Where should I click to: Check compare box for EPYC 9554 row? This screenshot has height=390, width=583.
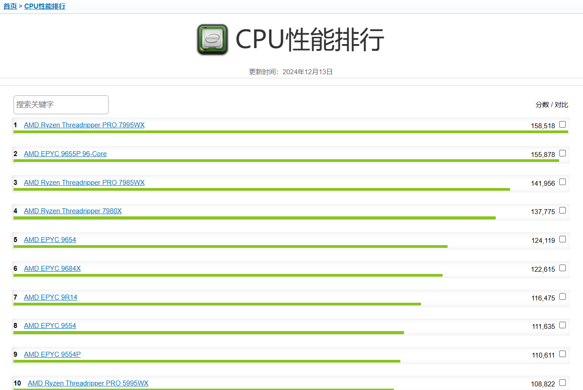(x=563, y=325)
